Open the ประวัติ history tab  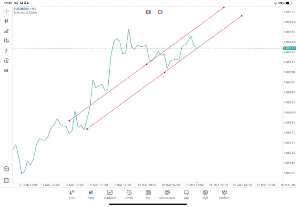point(129,194)
